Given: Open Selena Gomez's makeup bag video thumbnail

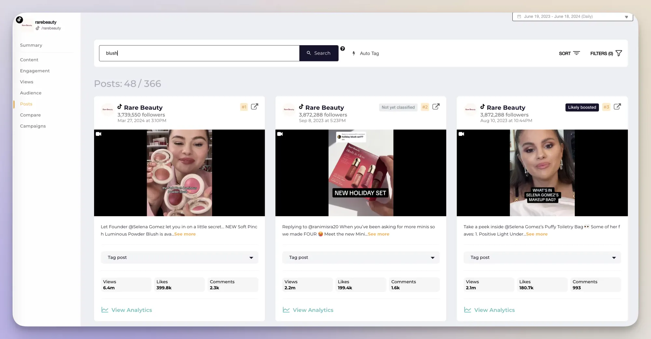Looking at the screenshot, I should coord(542,173).
